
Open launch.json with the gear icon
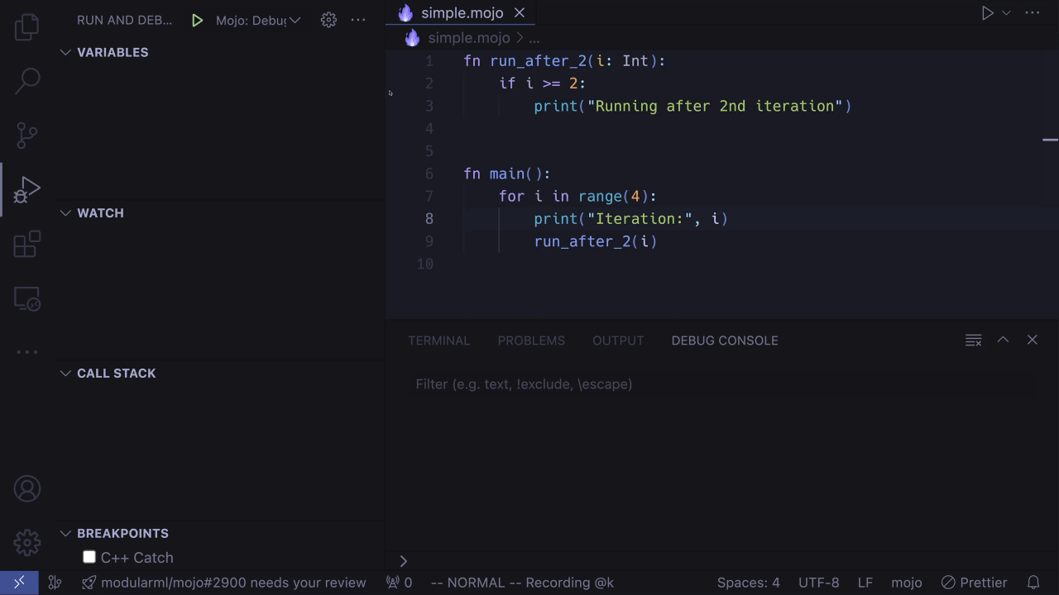coord(328,20)
